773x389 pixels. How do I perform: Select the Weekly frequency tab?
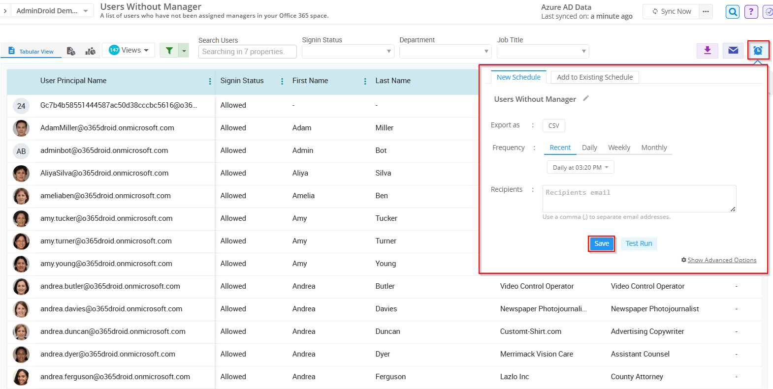[x=619, y=148]
